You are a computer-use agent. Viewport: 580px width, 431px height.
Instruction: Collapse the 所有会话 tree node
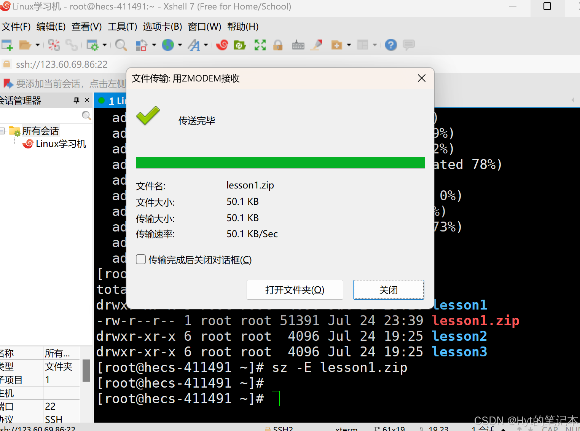coord(2,131)
